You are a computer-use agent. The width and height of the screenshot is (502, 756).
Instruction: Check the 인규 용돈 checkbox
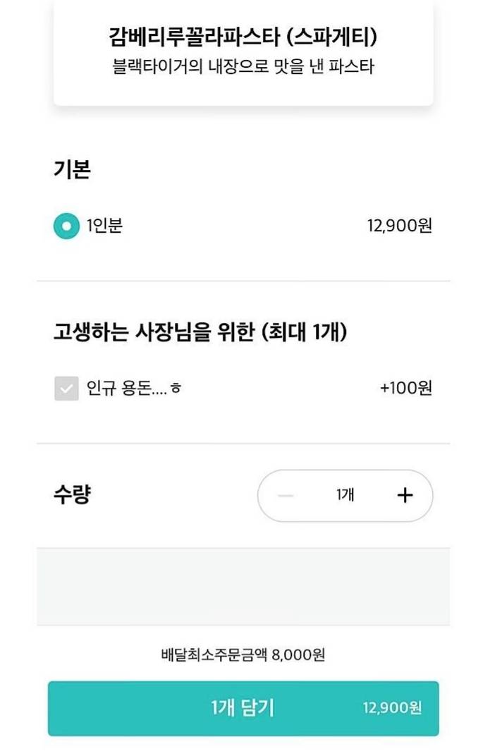pyautogui.click(x=66, y=389)
